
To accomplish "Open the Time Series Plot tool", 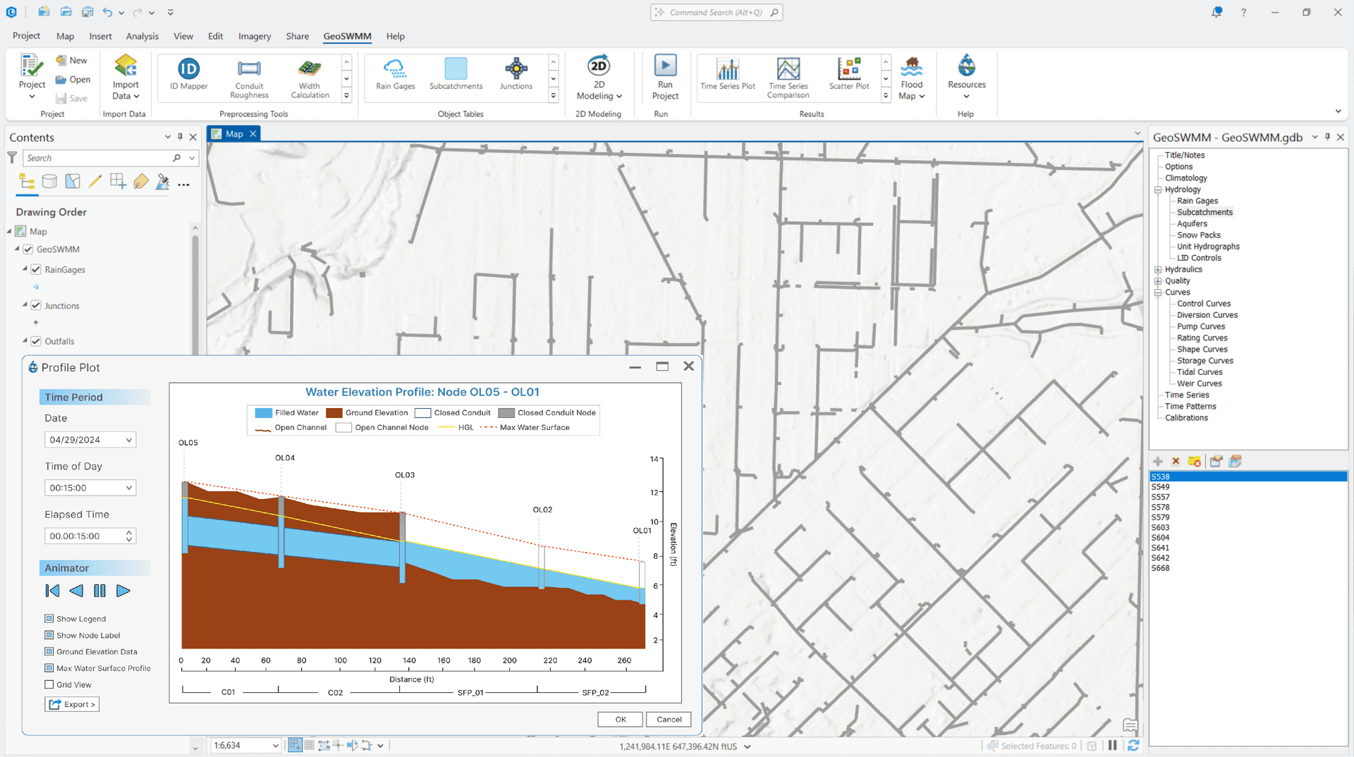I will click(x=728, y=76).
